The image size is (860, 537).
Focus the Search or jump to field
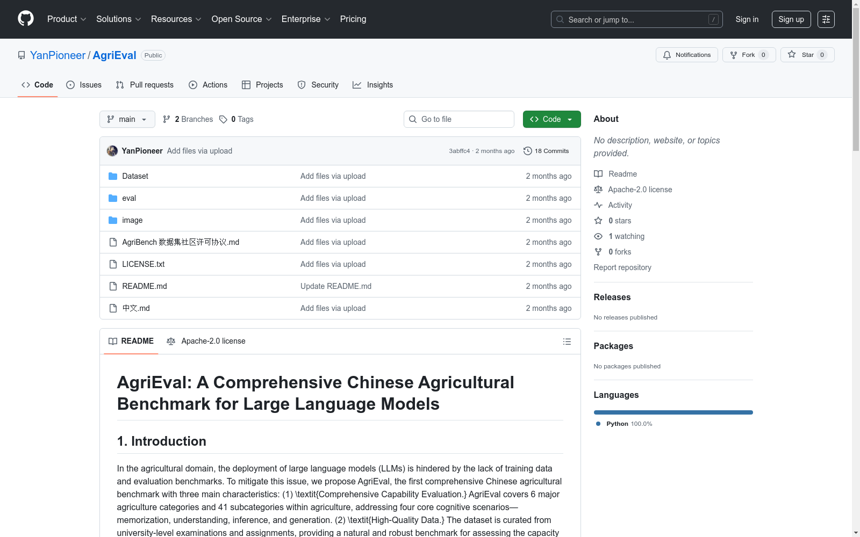point(637,19)
